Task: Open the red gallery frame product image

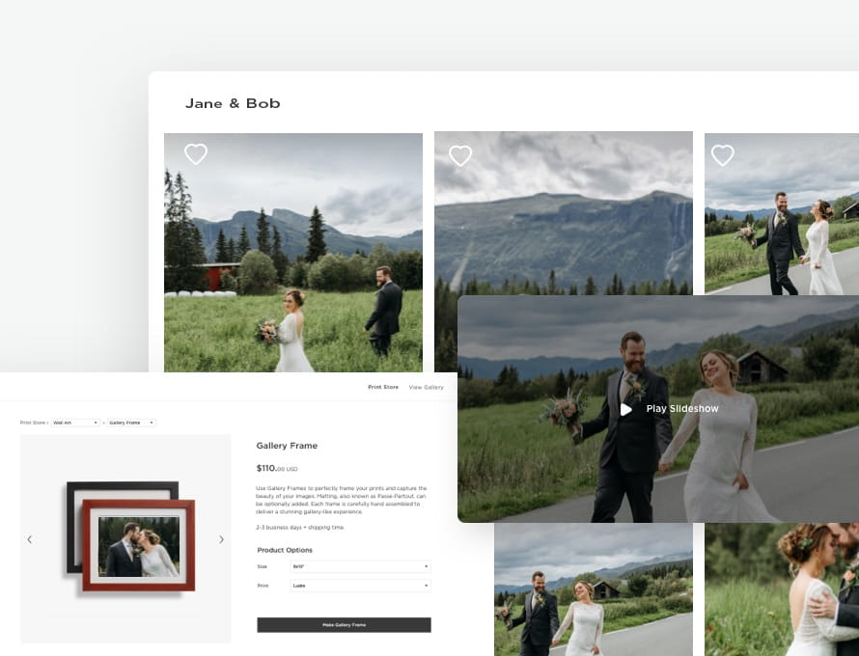Action: tap(138, 545)
